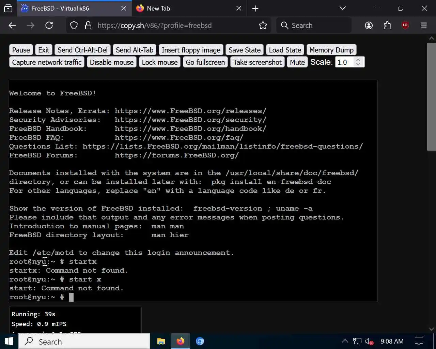Go back using the browser back arrow
Viewport: 436px width, 349px height.
point(12,25)
